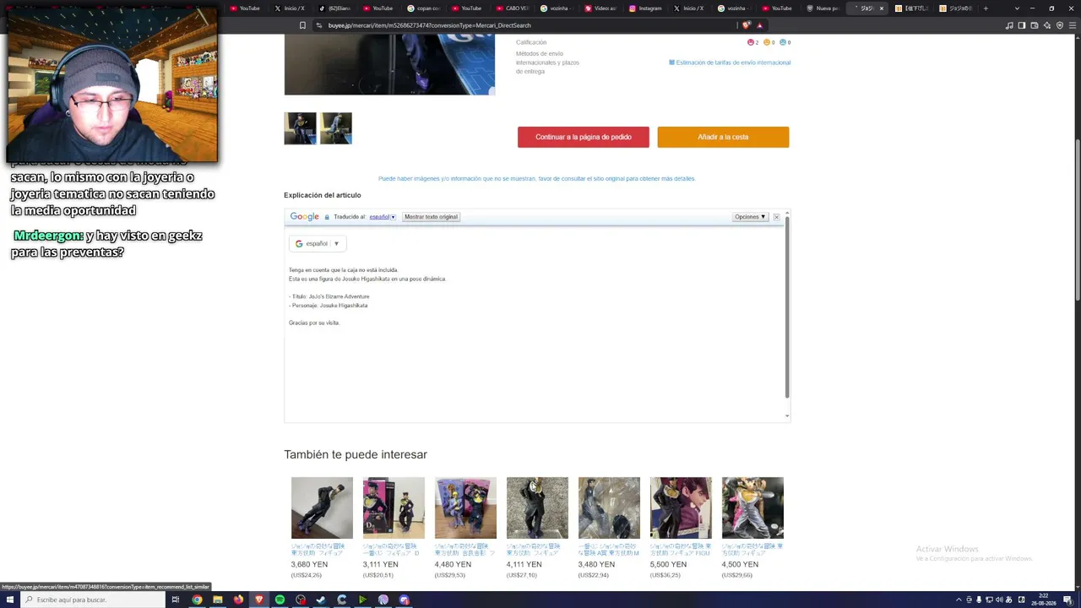Click the Brave browser taskbar icon
The width and height of the screenshot is (1081, 608).
[x=259, y=600]
